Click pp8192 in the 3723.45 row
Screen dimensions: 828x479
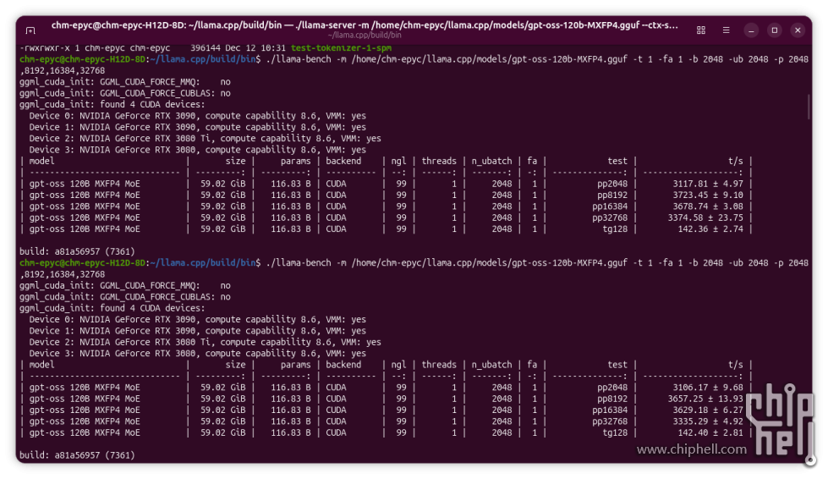click(x=612, y=195)
